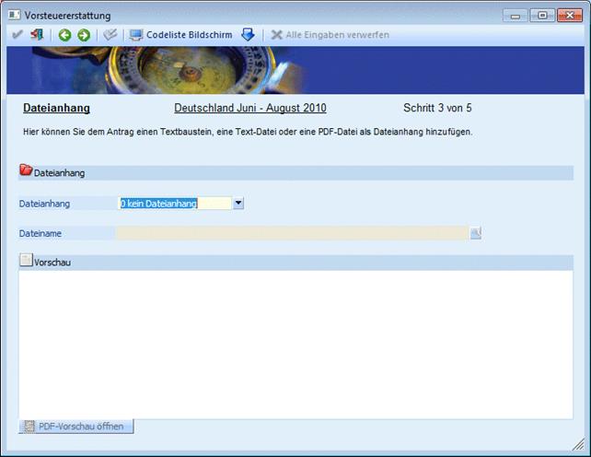Expand the Dateianhang dropdown arrow
Screen dimensions: 591x457
(238, 203)
